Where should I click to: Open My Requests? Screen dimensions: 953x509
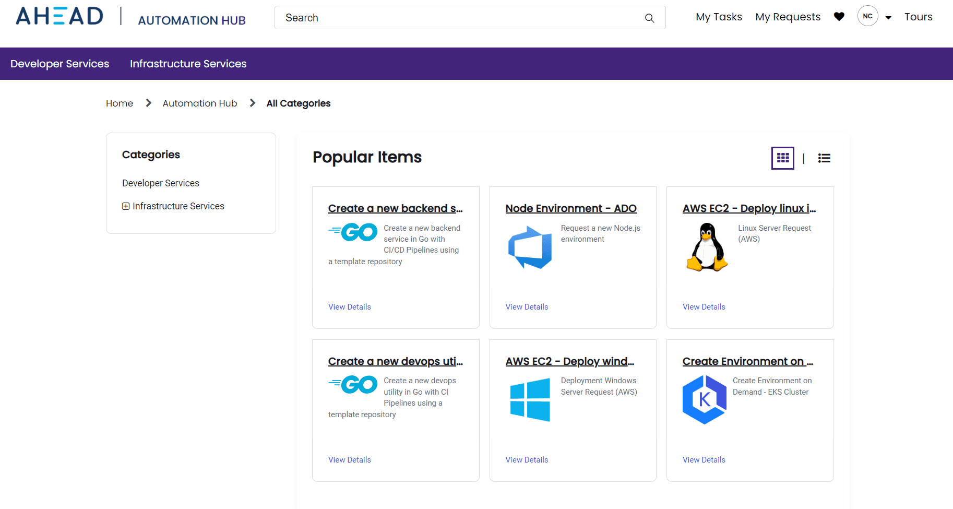click(788, 17)
